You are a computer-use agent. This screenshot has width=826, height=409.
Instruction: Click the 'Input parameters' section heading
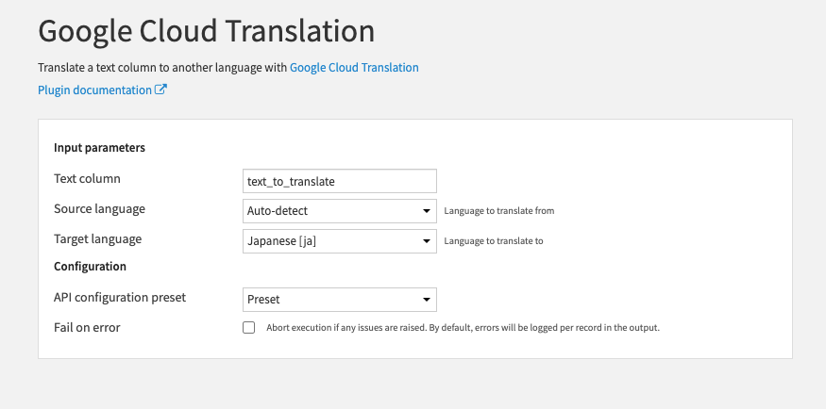[99, 148]
